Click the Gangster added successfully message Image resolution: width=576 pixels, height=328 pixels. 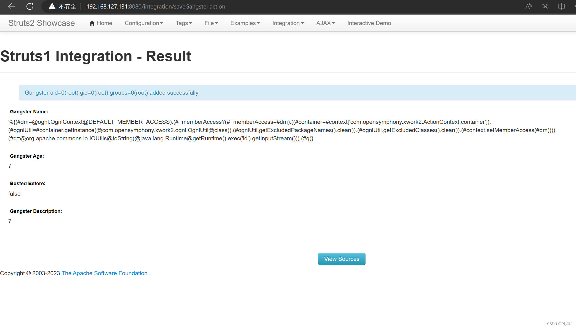(x=111, y=93)
